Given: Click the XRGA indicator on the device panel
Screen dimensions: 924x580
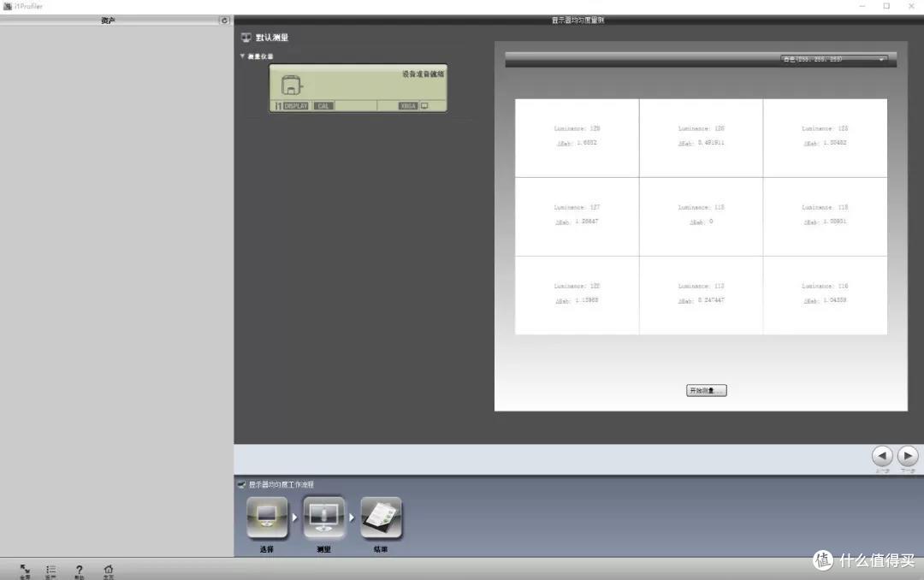Looking at the screenshot, I should pos(408,106).
